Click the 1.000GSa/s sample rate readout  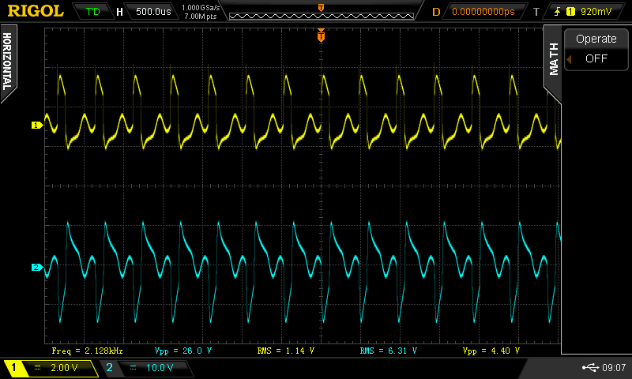point(201,8)
